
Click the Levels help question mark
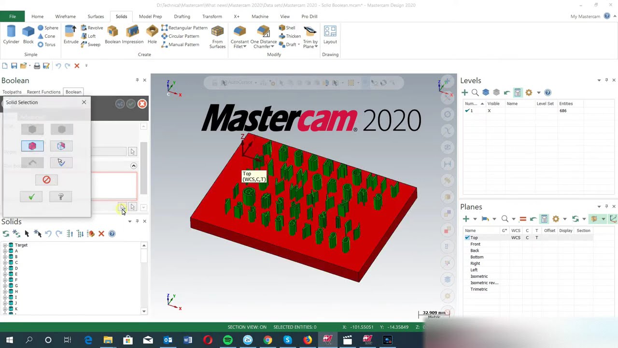pyautogui.click(x=548, y=92)
